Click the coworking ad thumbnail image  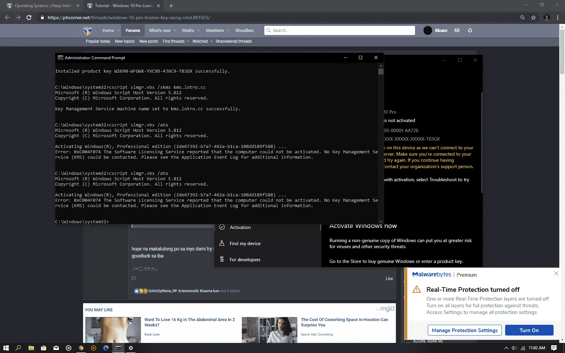[269, 330]
